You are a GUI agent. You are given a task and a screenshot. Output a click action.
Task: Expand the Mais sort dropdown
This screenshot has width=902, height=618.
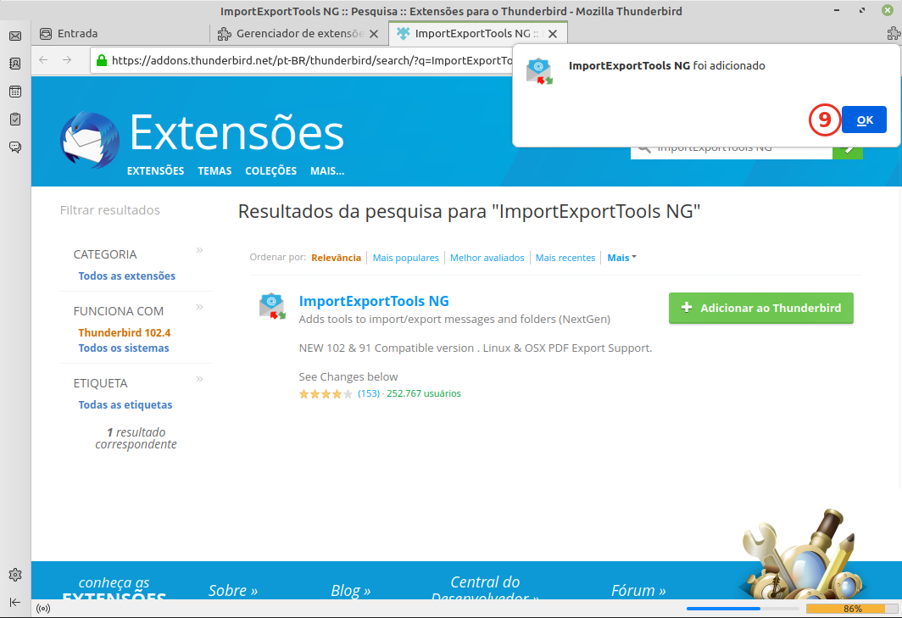tap(622, 258)
